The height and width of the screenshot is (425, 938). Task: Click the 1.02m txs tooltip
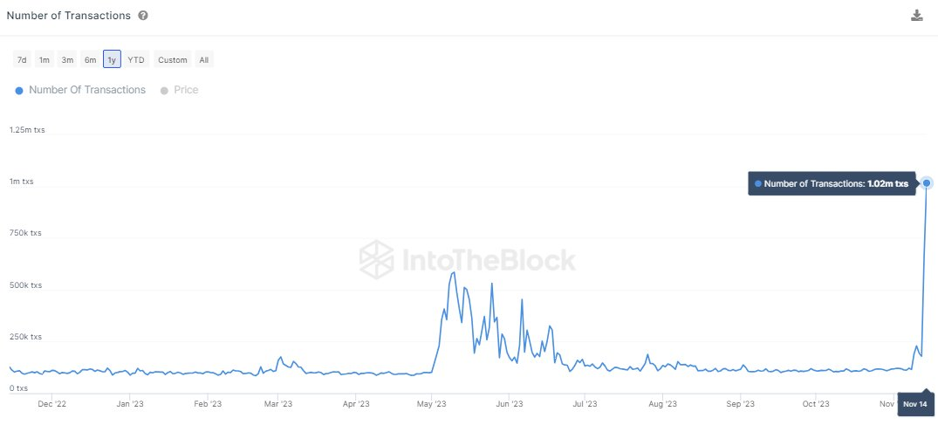coord(832,183)
